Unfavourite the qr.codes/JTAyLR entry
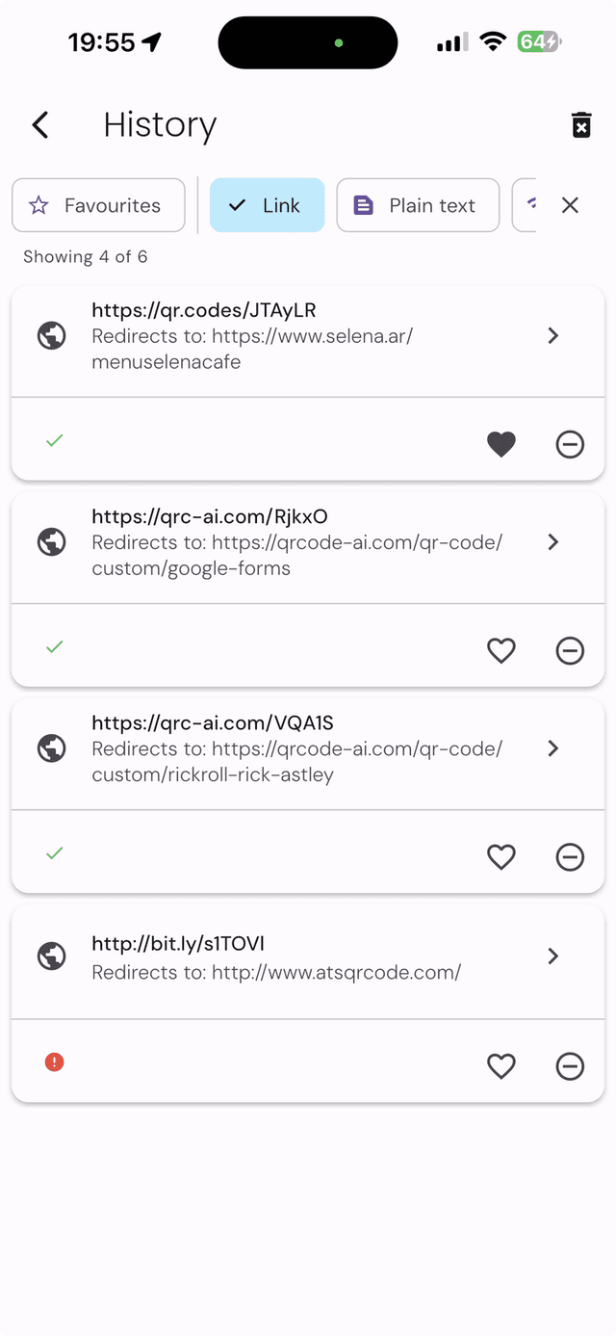Viewport: 616px width, 1336px height. (501, 444)
